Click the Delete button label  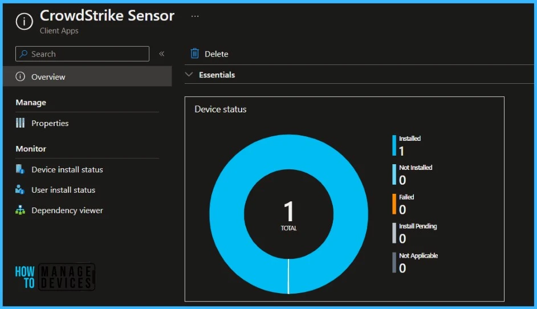(x=217, y=54)
